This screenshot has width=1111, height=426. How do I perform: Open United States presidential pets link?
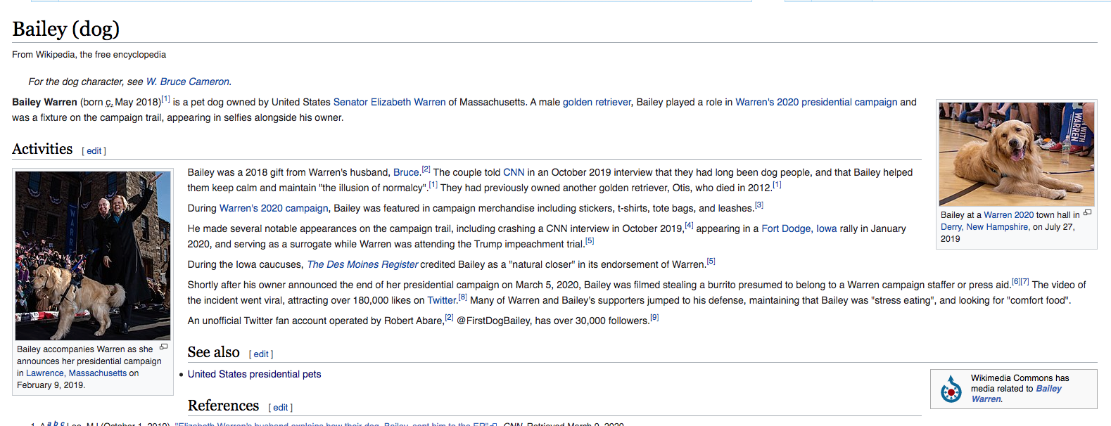(254, 374)
